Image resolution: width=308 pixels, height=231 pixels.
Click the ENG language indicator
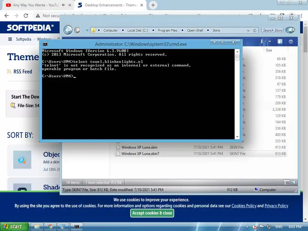tap(279, 227)
